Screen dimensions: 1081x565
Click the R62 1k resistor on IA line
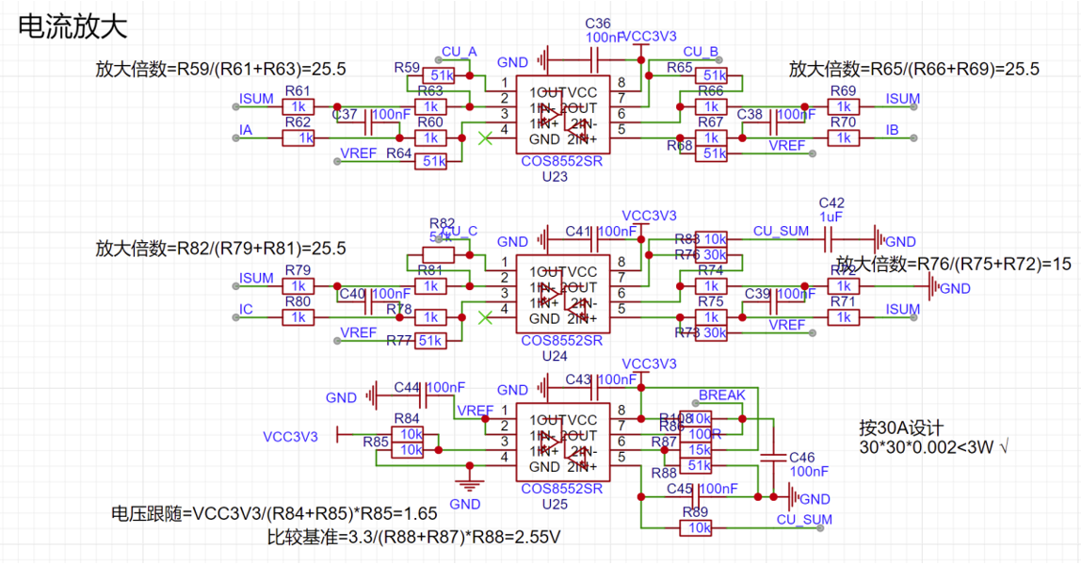[299, 138]
